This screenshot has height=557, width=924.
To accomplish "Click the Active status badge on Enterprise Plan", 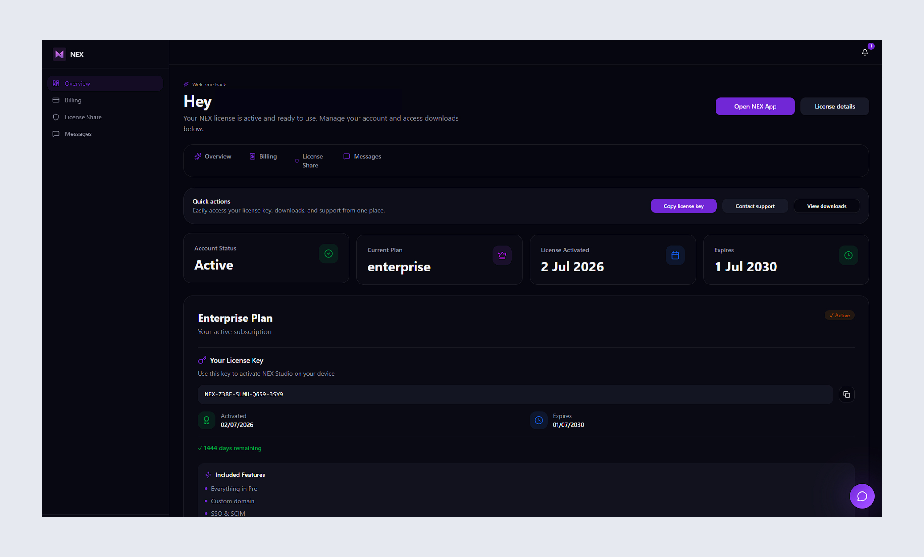I will pos(840,315).
